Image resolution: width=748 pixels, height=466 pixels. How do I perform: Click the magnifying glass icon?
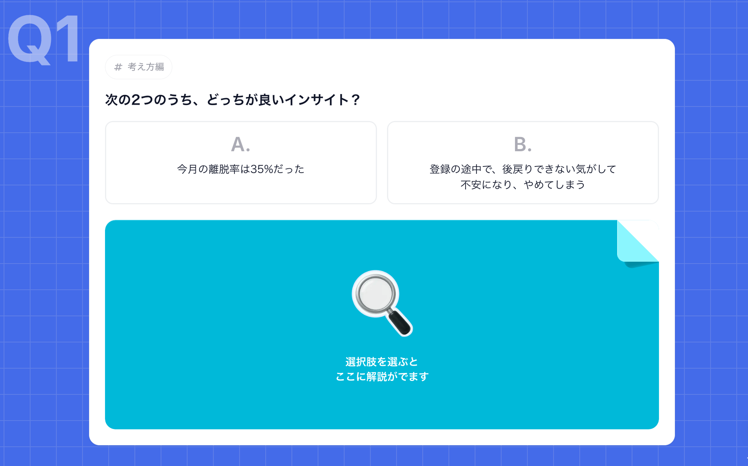pos(382,304)
